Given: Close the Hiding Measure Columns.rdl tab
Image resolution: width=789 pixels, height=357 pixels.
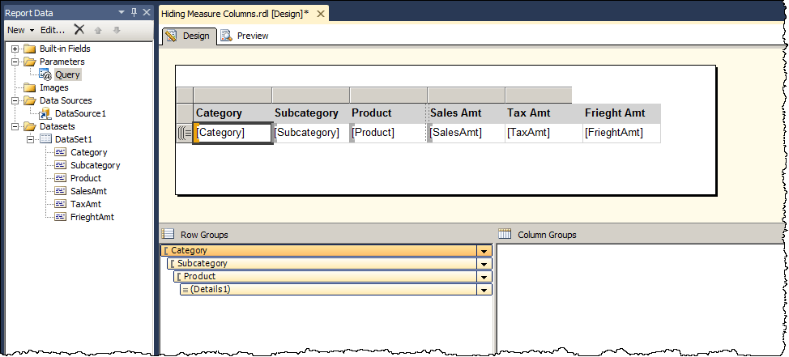Looking at the screenshot, I should (319, 14).
